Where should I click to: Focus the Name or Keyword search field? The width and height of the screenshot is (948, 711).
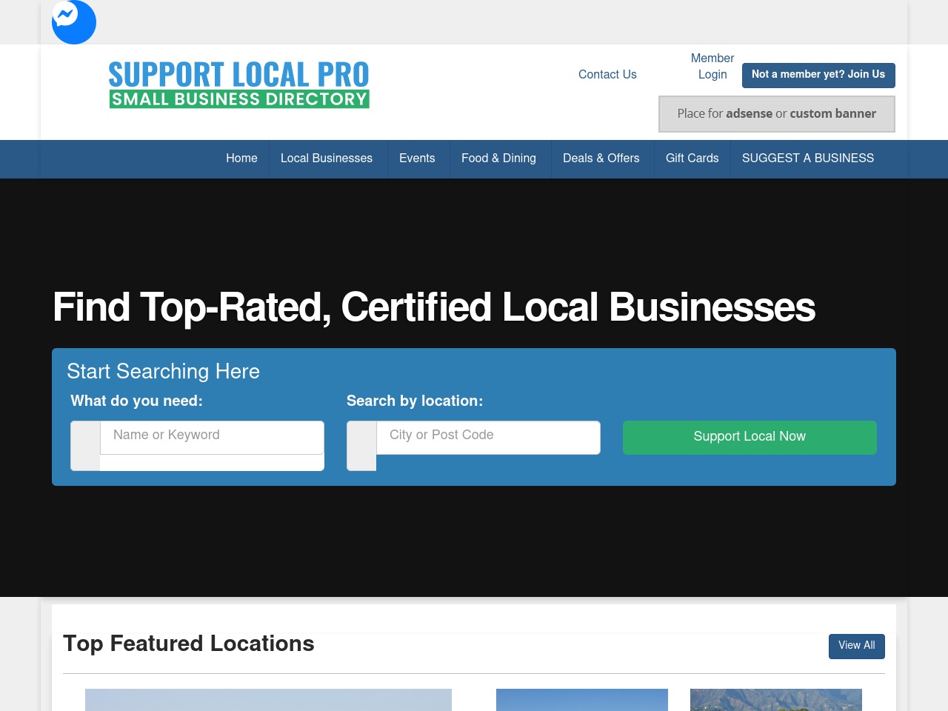pyautogui.click(x=212, y=437)
